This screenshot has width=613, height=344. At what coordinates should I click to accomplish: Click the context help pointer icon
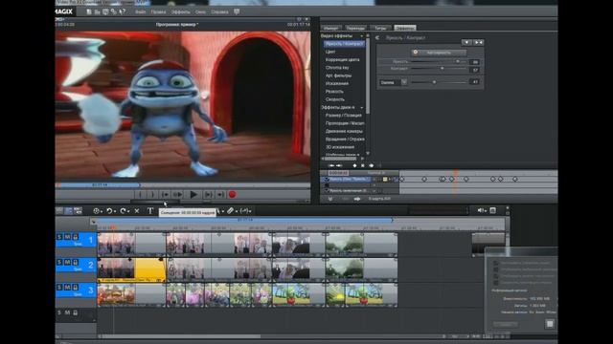[123, 12]
